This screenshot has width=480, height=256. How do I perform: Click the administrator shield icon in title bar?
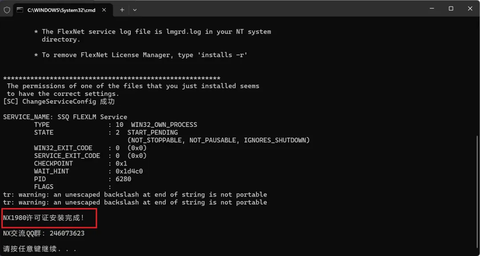(6, 9)
